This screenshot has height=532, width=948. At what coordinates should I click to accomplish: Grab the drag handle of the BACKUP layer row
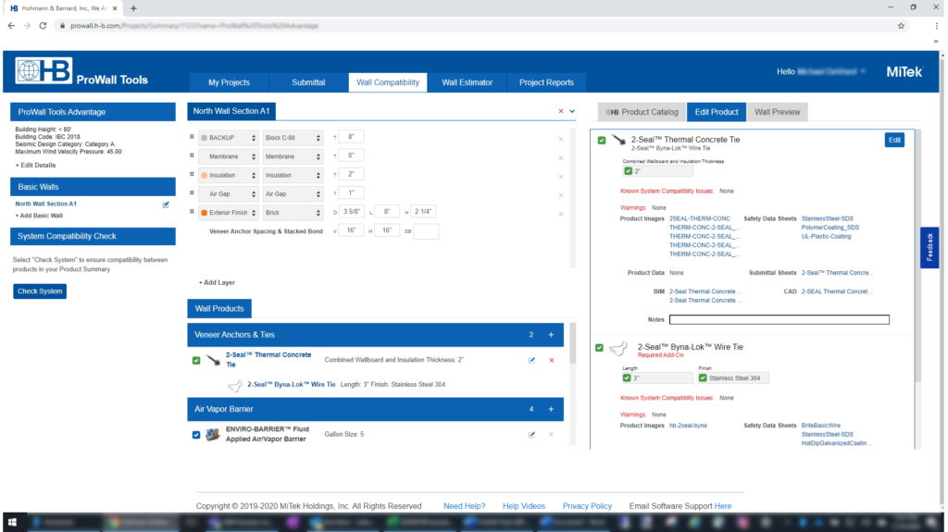pyautogui.click(x=192, y=137)
